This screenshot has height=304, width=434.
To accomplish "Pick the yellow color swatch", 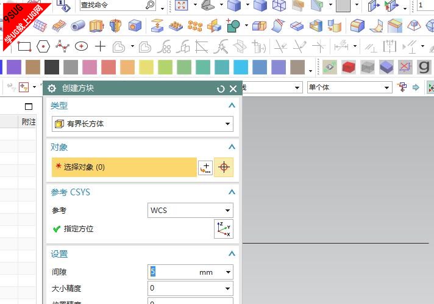I will click(146, 67).
